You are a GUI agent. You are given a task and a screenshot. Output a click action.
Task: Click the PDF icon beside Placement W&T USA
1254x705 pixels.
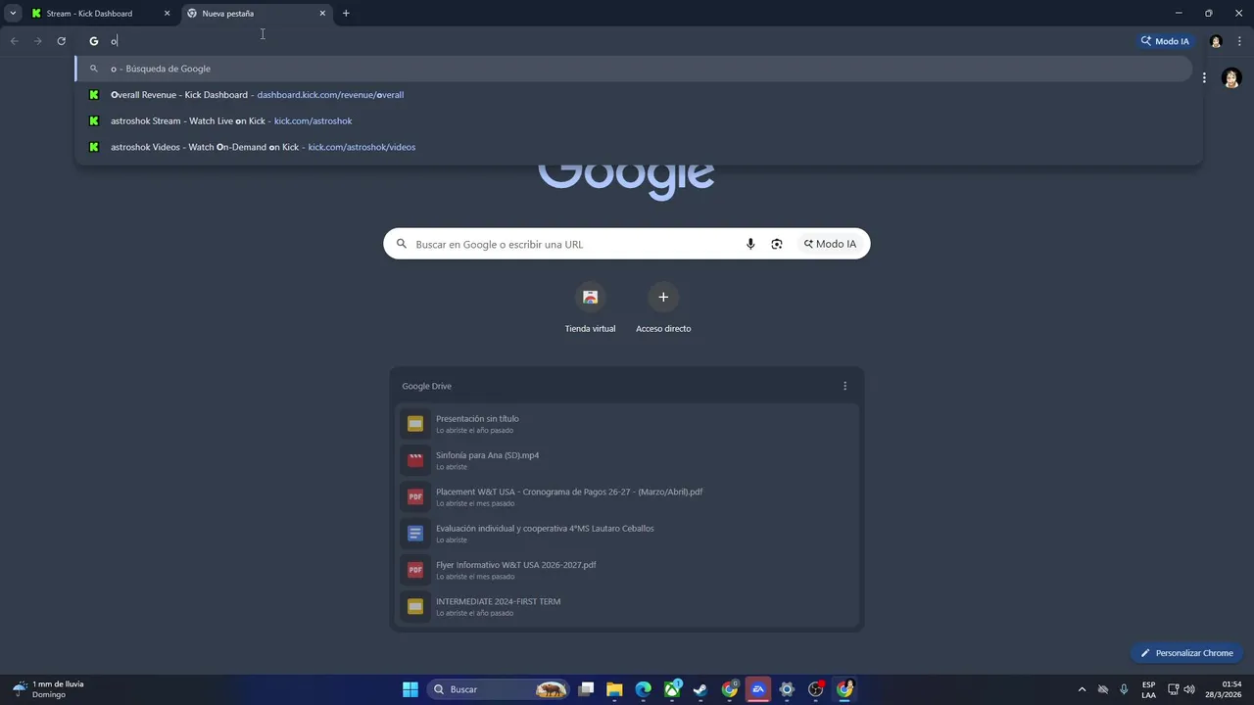(415, 496)
